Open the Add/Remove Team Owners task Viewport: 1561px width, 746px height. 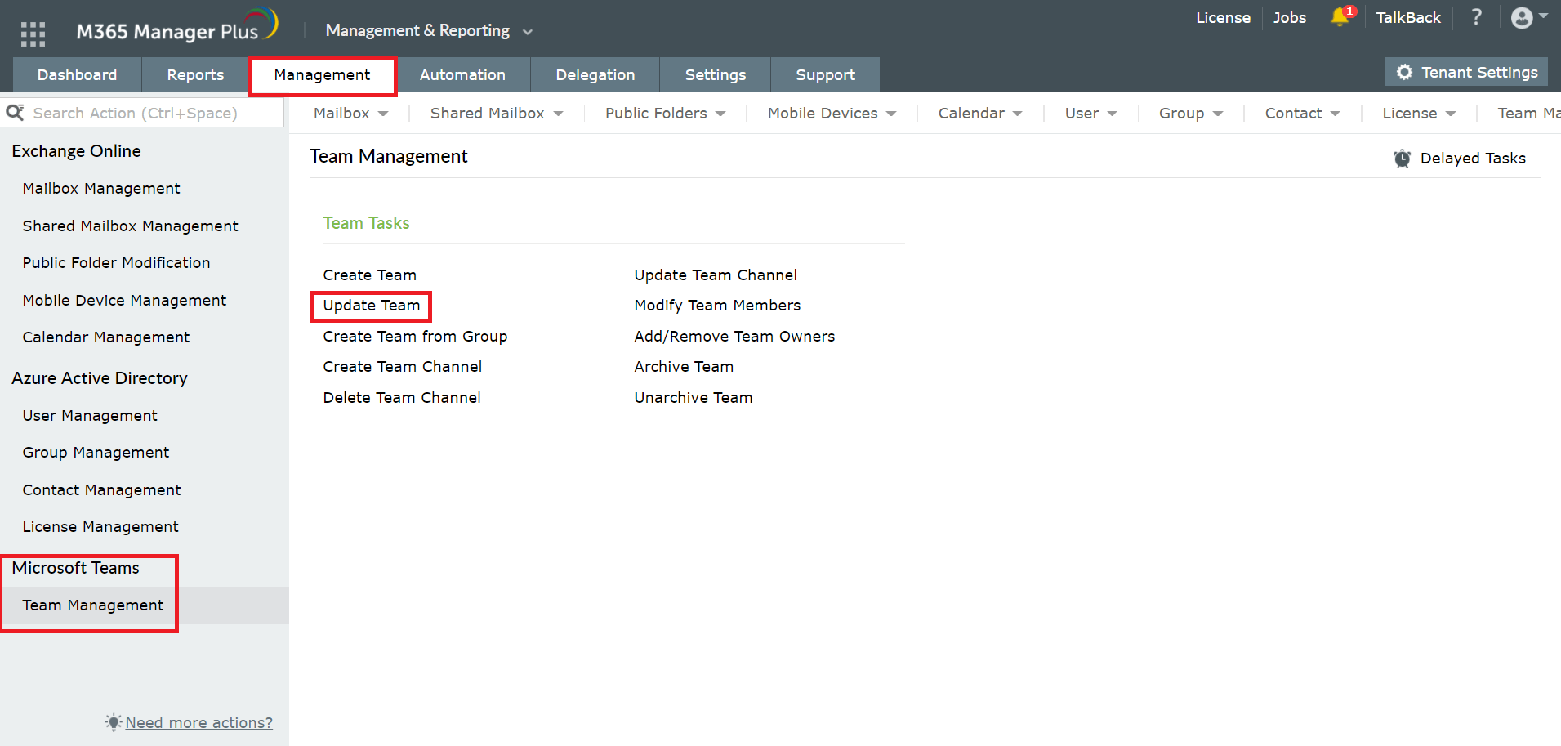point(734,337)
